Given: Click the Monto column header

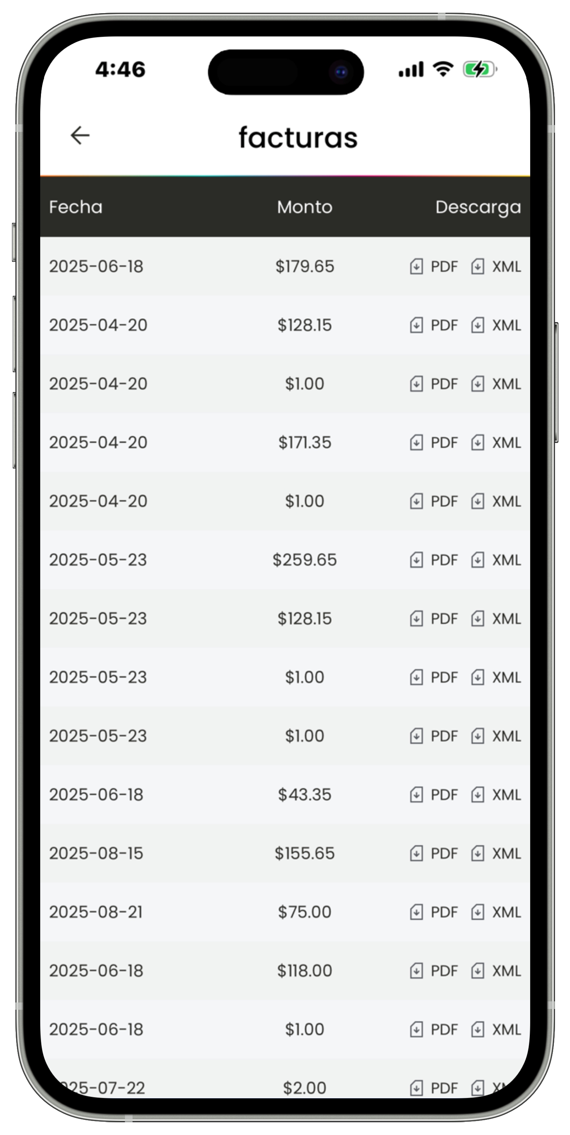Looking at the screenshot, I should pos(305,207).
